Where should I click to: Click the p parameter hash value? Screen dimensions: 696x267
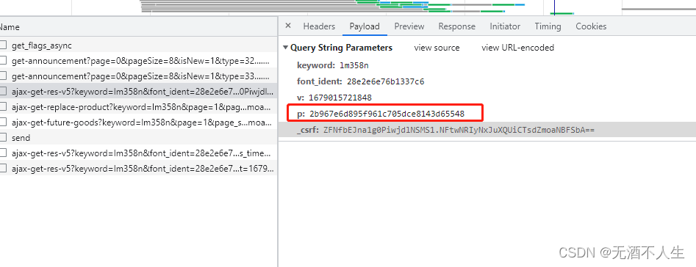pos(387,114)
